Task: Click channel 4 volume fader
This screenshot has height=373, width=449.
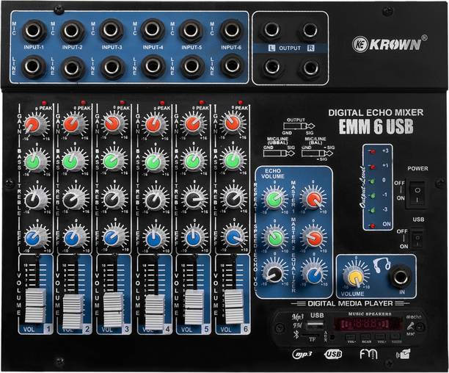Action: click(155, 312)
